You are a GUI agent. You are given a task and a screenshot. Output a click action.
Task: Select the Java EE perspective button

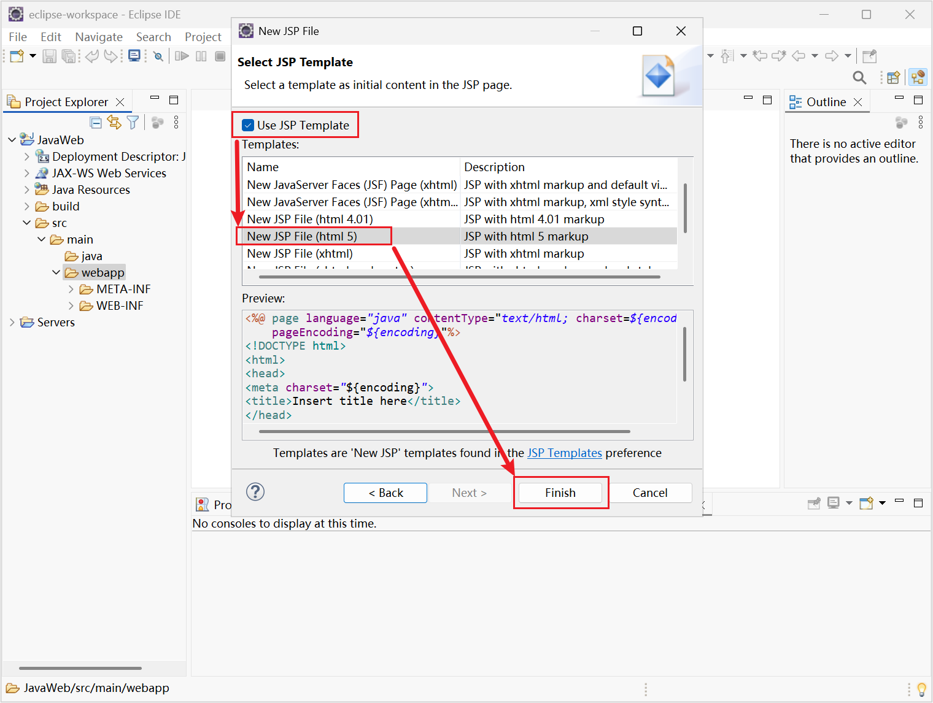pos(918,77)
